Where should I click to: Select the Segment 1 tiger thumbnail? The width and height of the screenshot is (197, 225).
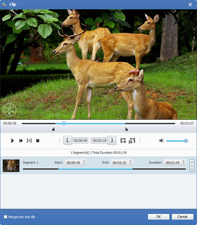point(11,166)
